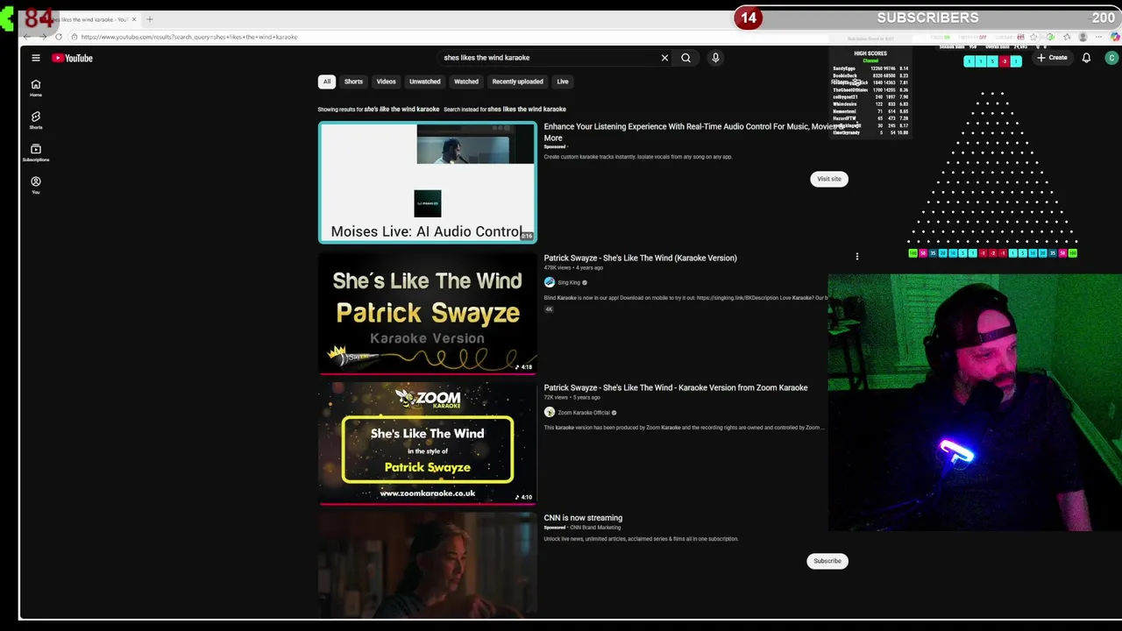Viewport: 1122px width, 631px height.
Task: Click the YouTube logo
Action: coord(72,58)
